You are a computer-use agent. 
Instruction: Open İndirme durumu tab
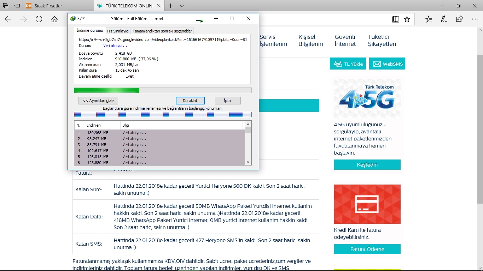[90, 31]
